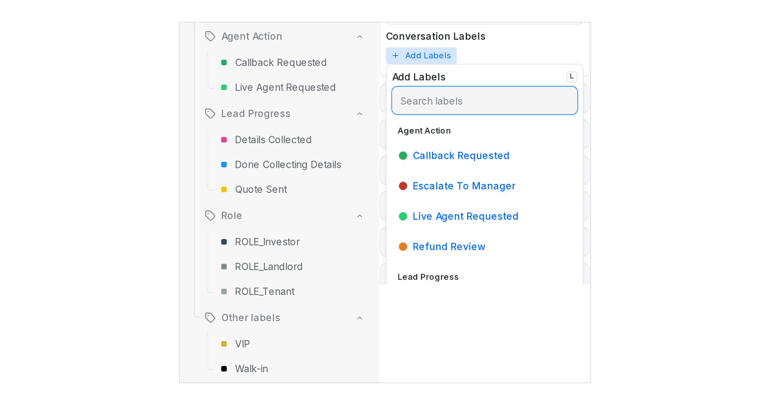Collapse the Agent Action section chevron
This screenshot has width=771, height=405.
[360, 37]
